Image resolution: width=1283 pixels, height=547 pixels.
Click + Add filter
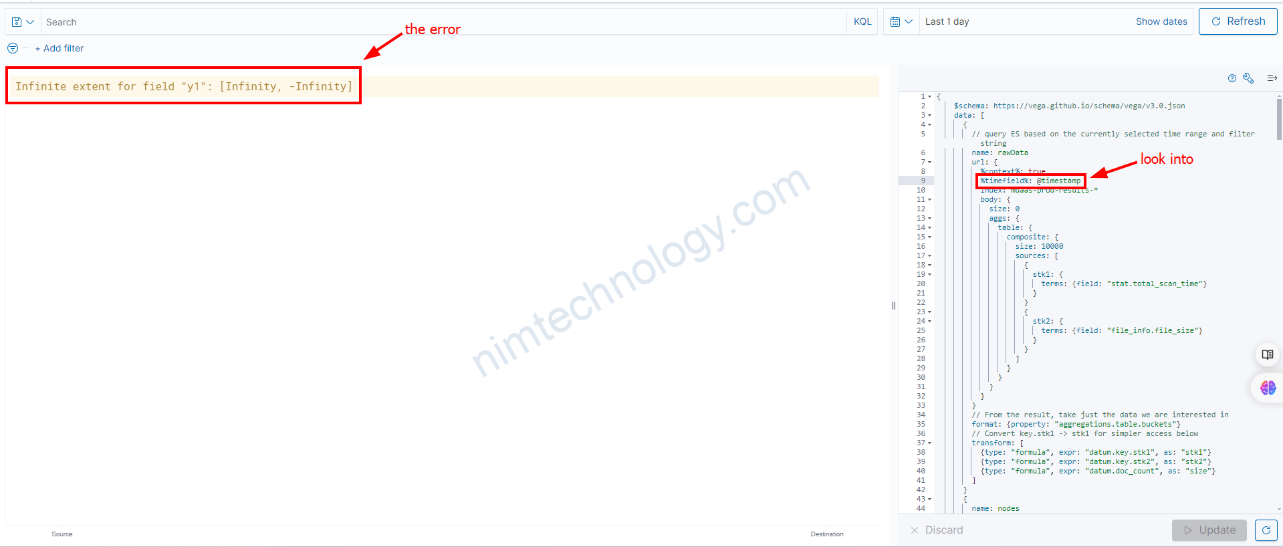click(60, 48)
